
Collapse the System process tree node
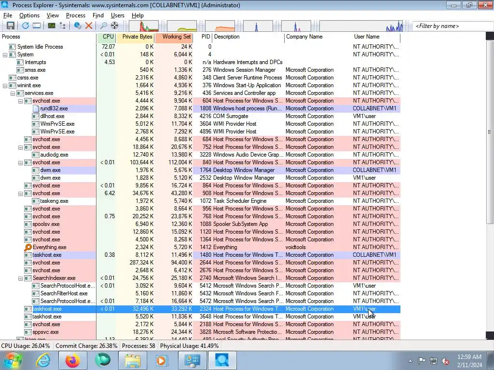click(5, 55)
